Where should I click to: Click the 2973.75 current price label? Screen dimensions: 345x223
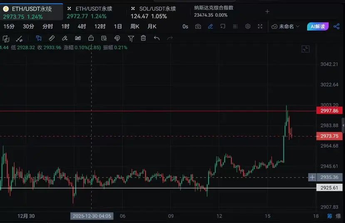tap(329, 136)
